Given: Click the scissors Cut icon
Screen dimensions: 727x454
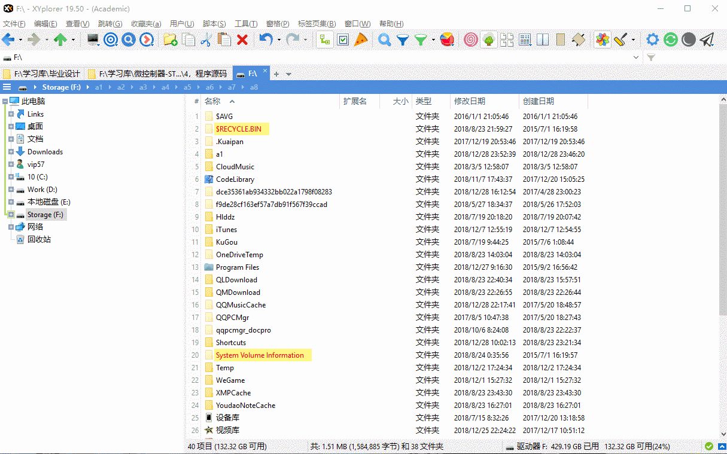Looking at the screenshot, I should (206, 40).
